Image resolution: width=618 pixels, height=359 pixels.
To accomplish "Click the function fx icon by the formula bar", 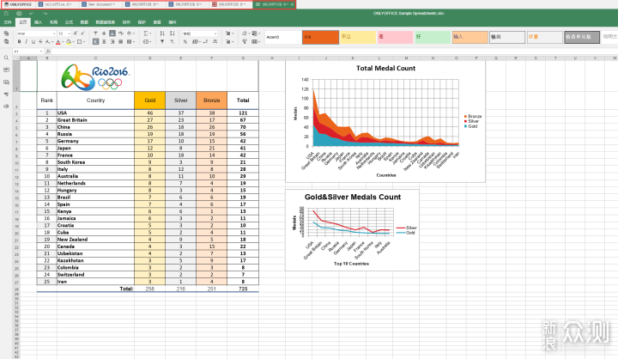I will [48, 52].
